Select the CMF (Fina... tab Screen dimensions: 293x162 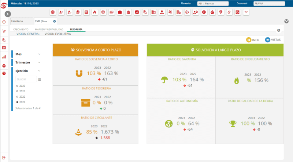click(x=41, y=21)
